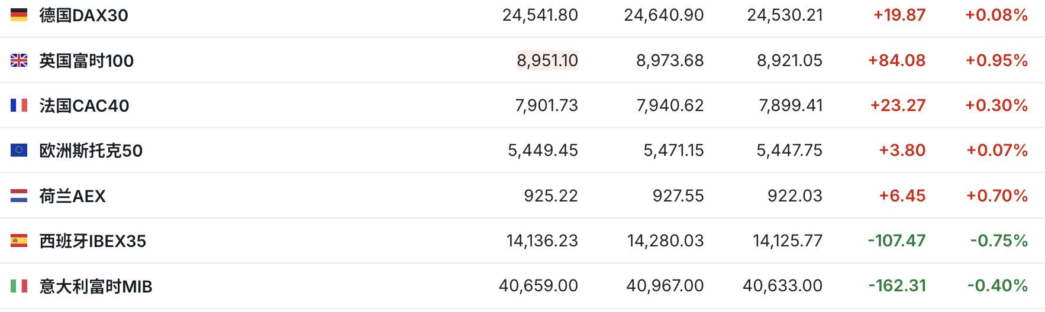1045x312 pixels.
Task: Open the 西班牙IBEX35 index page
Action: tap(92, 241)
